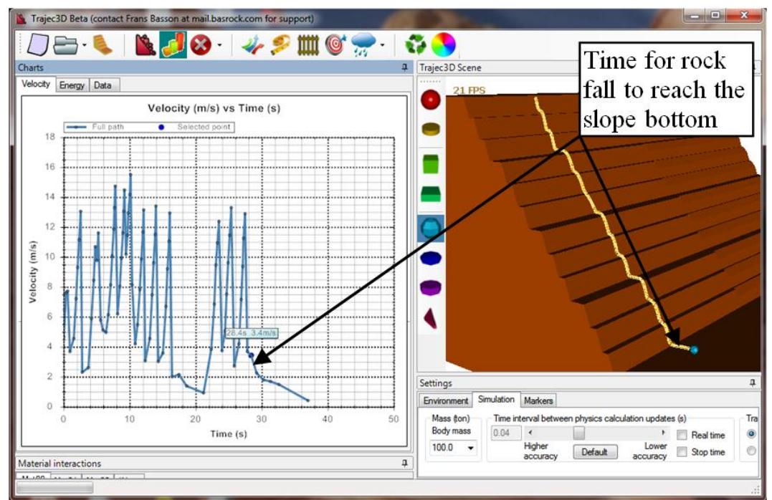Image resolution: width=772 pixels, height=500 pixels.
Task: Click slider right arrow toward lower accuracy
Action: (663, 433)
